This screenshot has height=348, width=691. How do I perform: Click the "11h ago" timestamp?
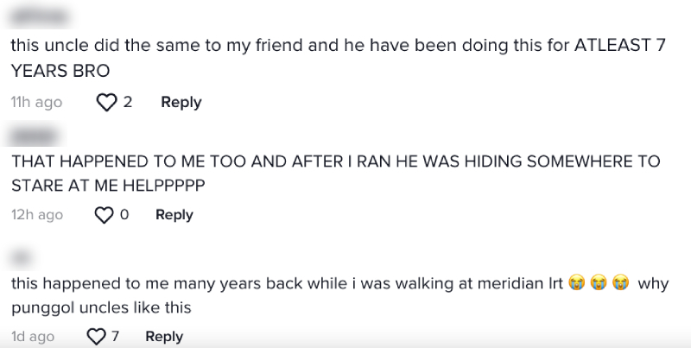coord(36,102)
